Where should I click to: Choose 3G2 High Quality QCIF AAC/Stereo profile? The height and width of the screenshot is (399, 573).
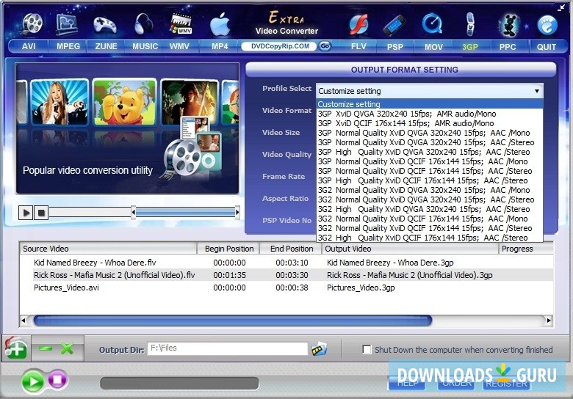click(x=430, y=238)
